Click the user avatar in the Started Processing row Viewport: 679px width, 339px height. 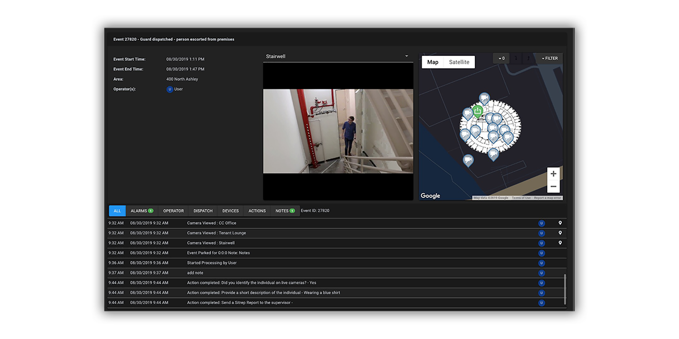click(542, 263)
